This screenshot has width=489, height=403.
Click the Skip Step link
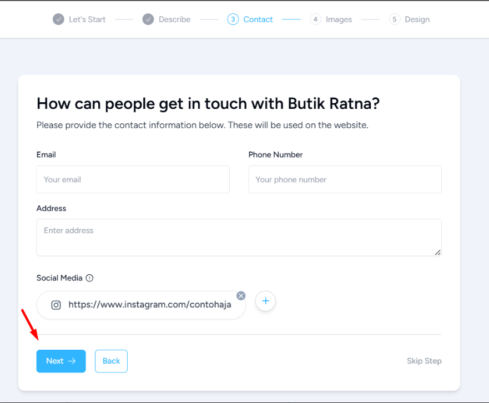(x=424, y=361)
